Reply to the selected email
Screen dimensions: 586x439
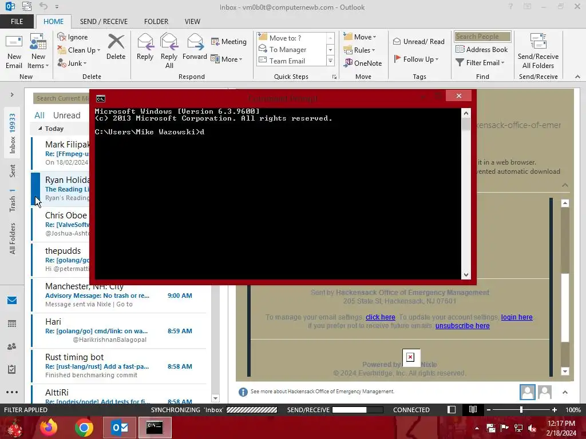(145, 47)
